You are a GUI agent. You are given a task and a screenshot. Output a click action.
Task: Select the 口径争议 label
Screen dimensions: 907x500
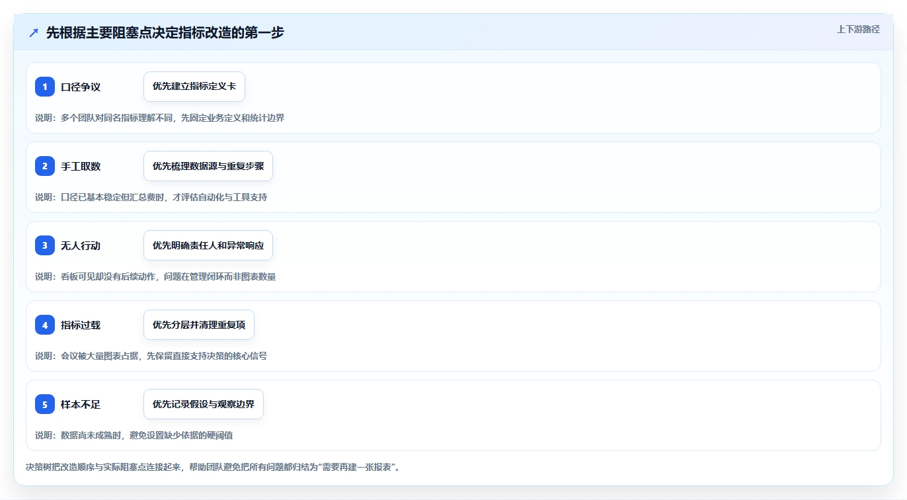pyautogui.click(x=81, y=87)
